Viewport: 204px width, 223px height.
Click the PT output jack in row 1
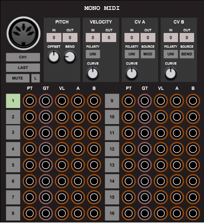tap(30, 101)
